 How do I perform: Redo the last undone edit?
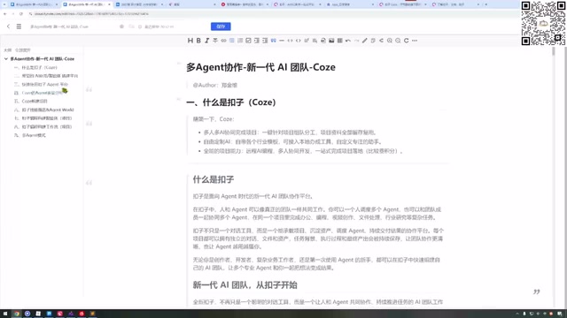[x=356, y=41]
